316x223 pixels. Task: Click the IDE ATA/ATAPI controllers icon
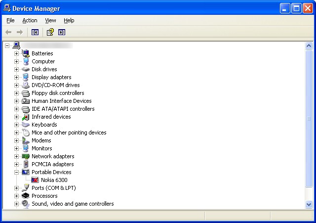point(26,109)
